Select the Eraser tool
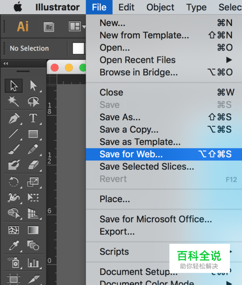This screenshot has height=285, width=242. point(33,165)
